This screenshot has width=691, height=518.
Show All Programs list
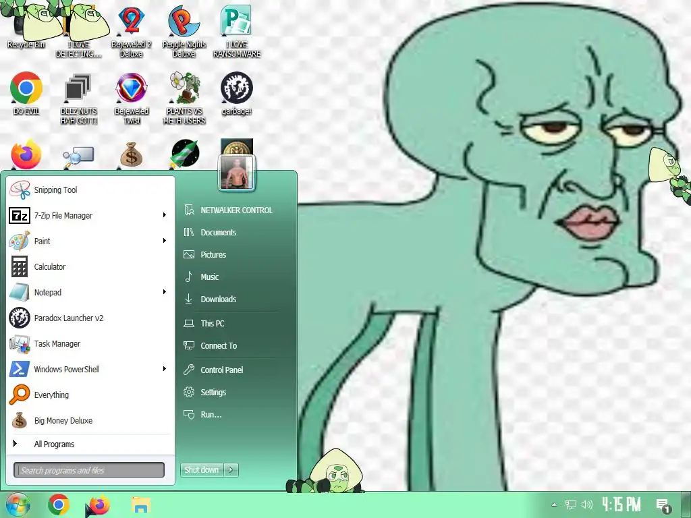(90, 444)
